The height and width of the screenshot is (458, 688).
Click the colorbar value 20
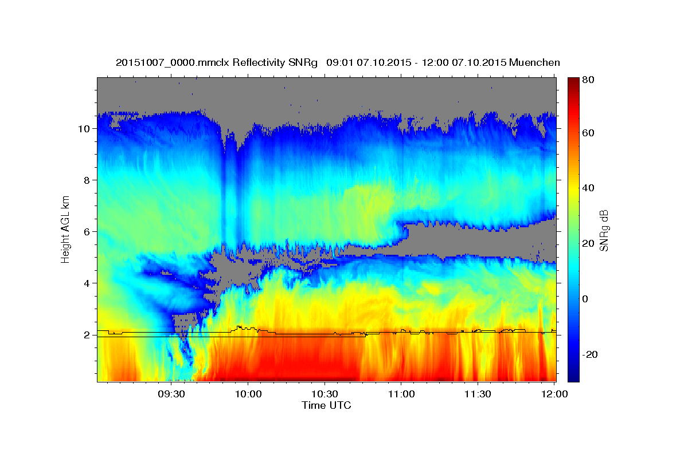coord(587,243)
